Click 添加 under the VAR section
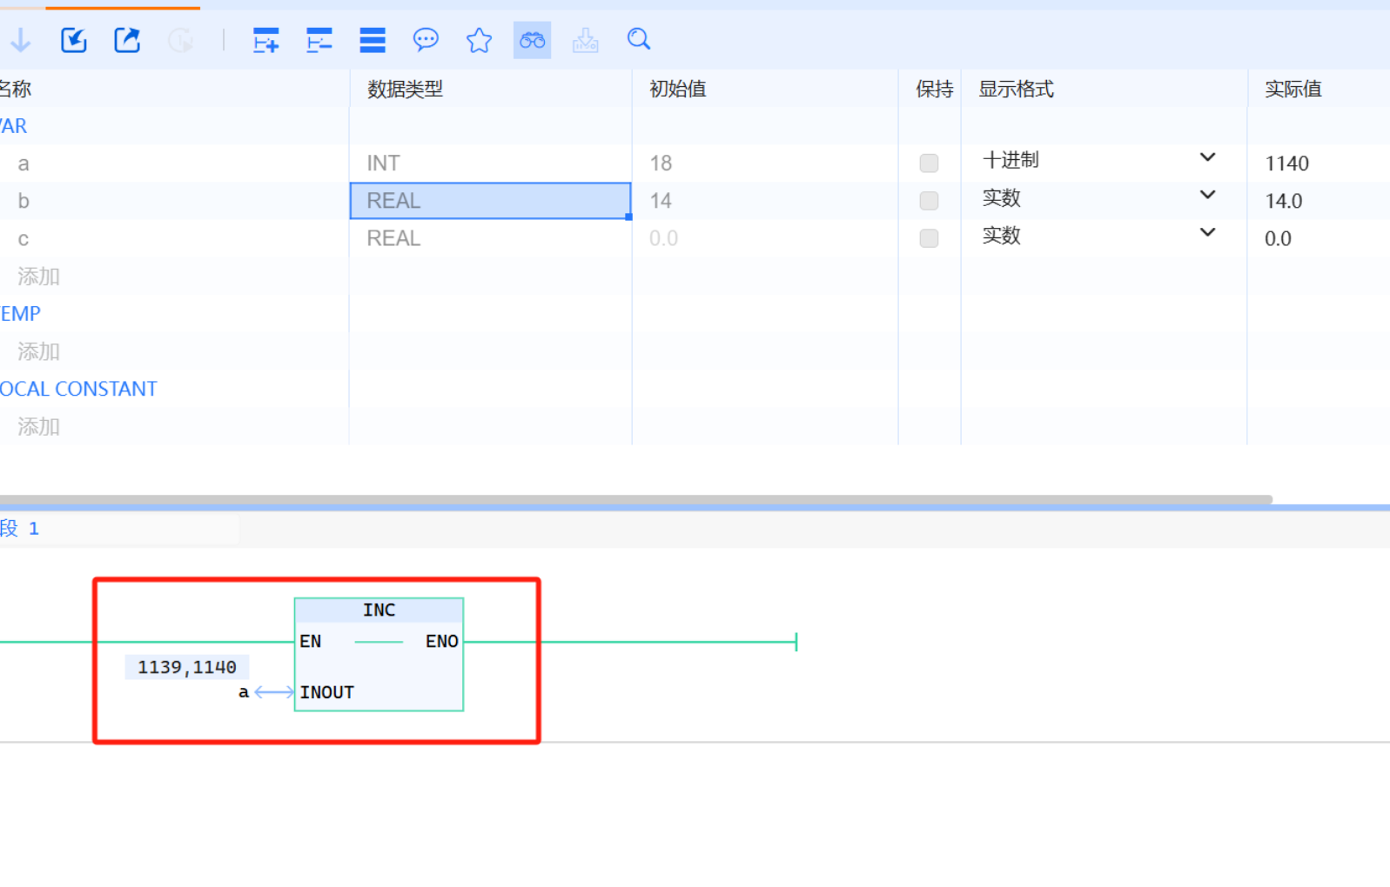Screen dimensions: 1390x887 [x=38, y=277]
